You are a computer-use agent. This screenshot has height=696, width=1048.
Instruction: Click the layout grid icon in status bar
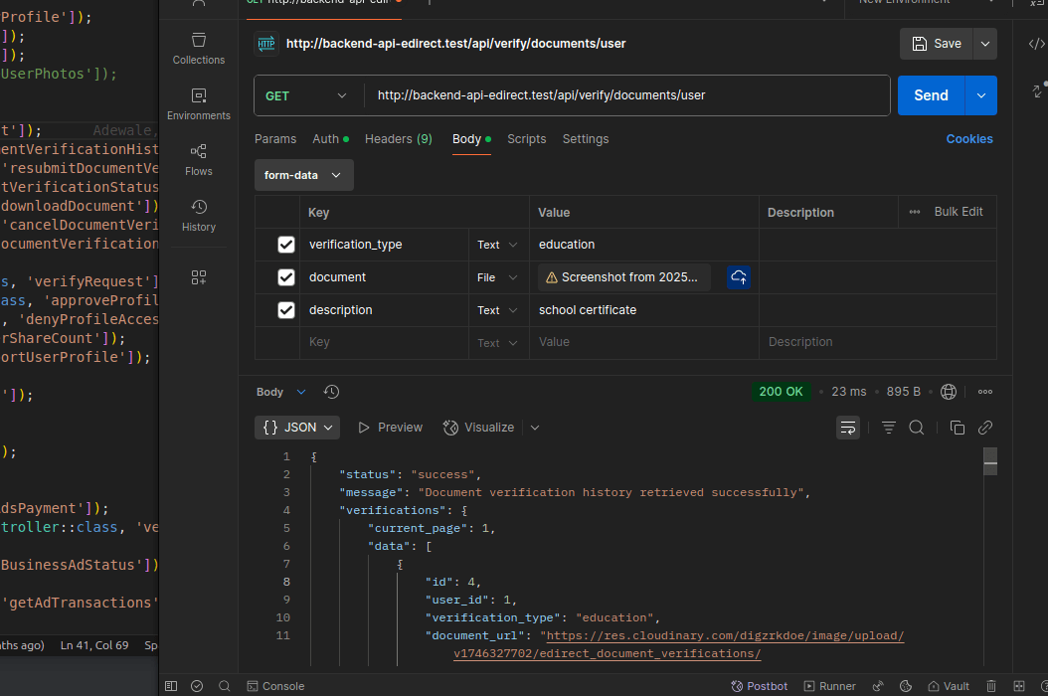pyautogui.click(x=1018, y=686)
